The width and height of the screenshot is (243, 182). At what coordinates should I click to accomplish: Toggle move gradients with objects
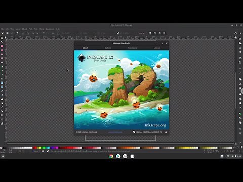point(159,33)
